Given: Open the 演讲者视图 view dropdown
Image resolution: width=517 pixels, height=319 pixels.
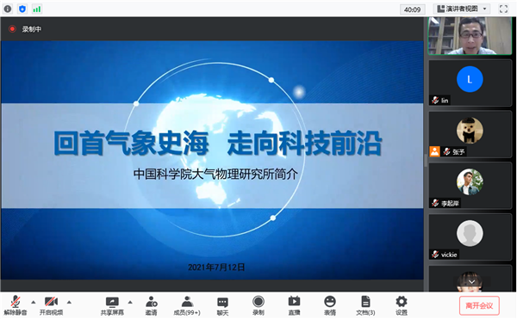Looking at the screenshot, I should coord(461,9).
